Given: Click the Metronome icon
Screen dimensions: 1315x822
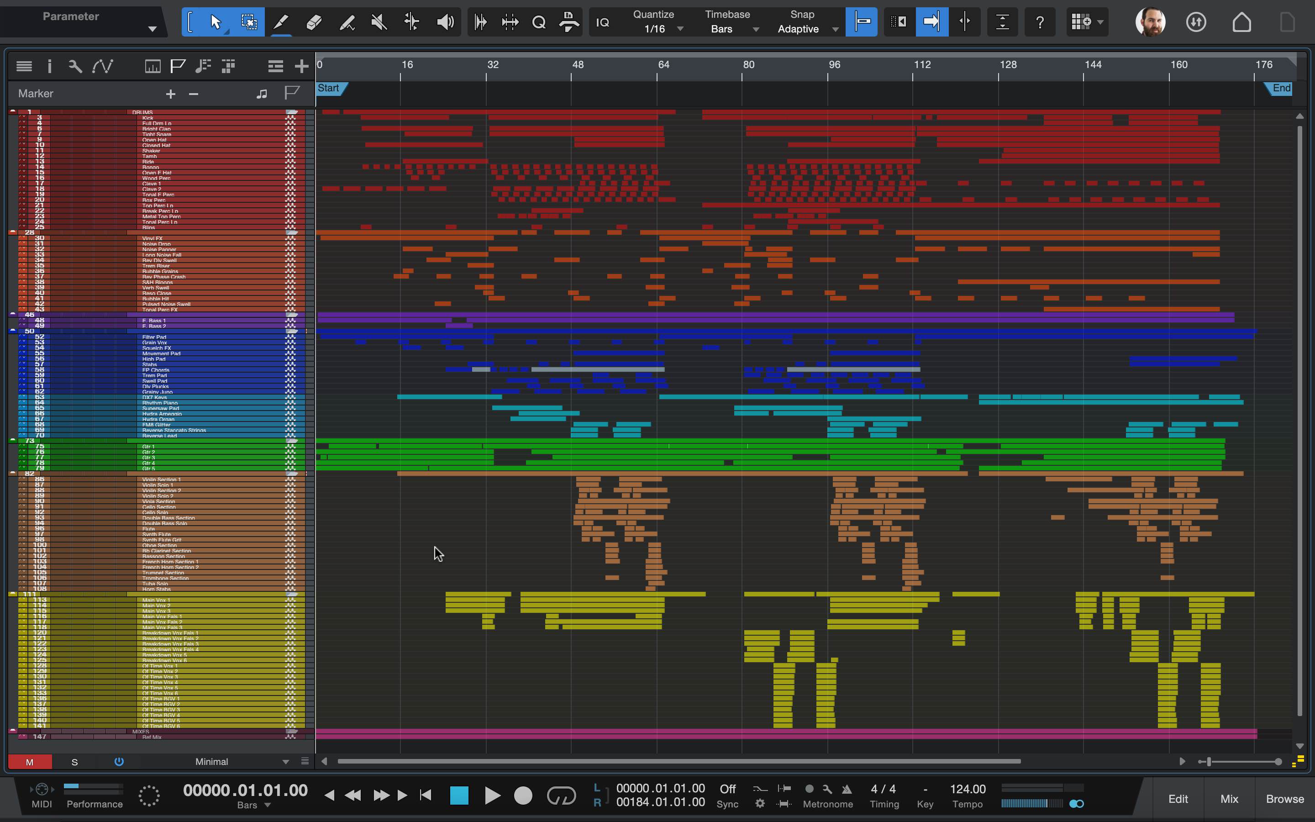Looking at the screenshot, I should click(847, 789).
